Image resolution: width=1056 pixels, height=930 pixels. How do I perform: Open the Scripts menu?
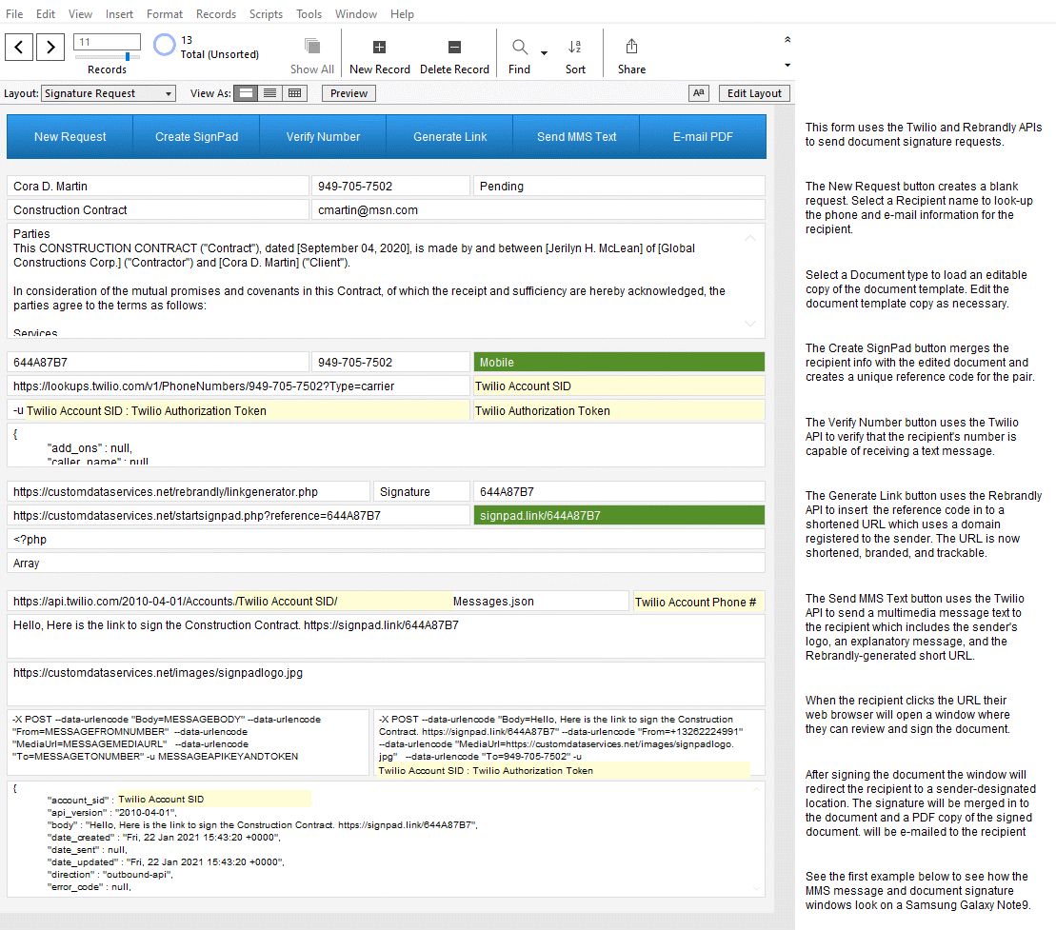pyautogui.click(x=266, y=13)
